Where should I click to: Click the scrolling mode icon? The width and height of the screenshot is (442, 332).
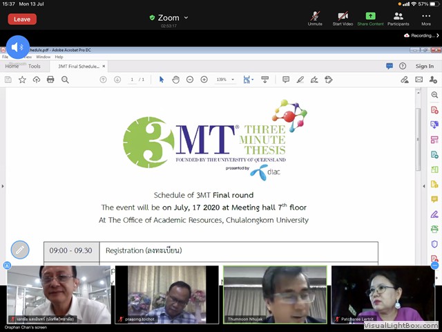coord(265,80)
